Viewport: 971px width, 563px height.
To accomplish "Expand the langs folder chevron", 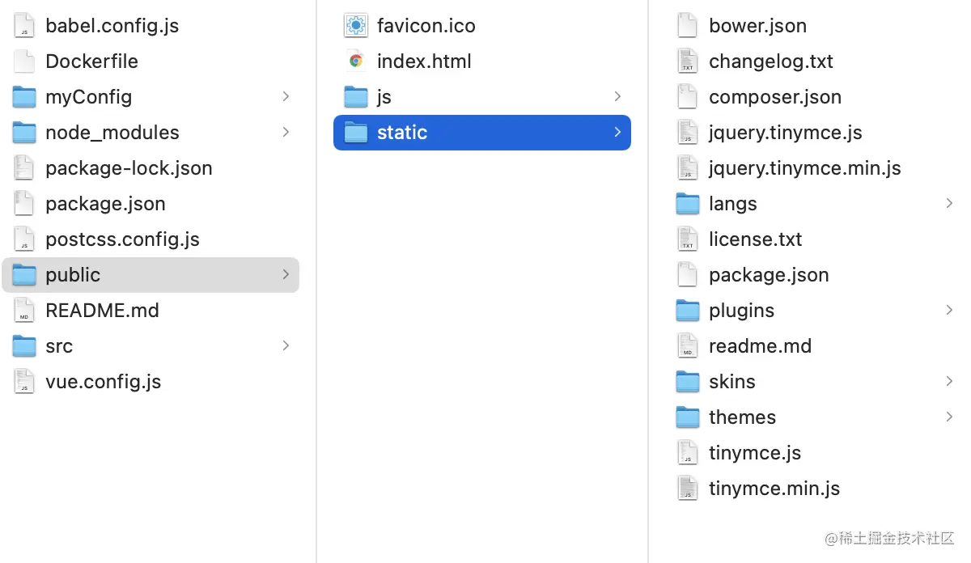I will 949,204.
